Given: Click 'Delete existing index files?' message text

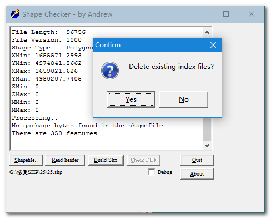Looking at the screenshot, I should [171, 67].
